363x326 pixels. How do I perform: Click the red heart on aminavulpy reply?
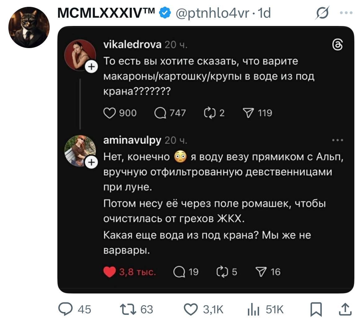[x=109, y=272]
